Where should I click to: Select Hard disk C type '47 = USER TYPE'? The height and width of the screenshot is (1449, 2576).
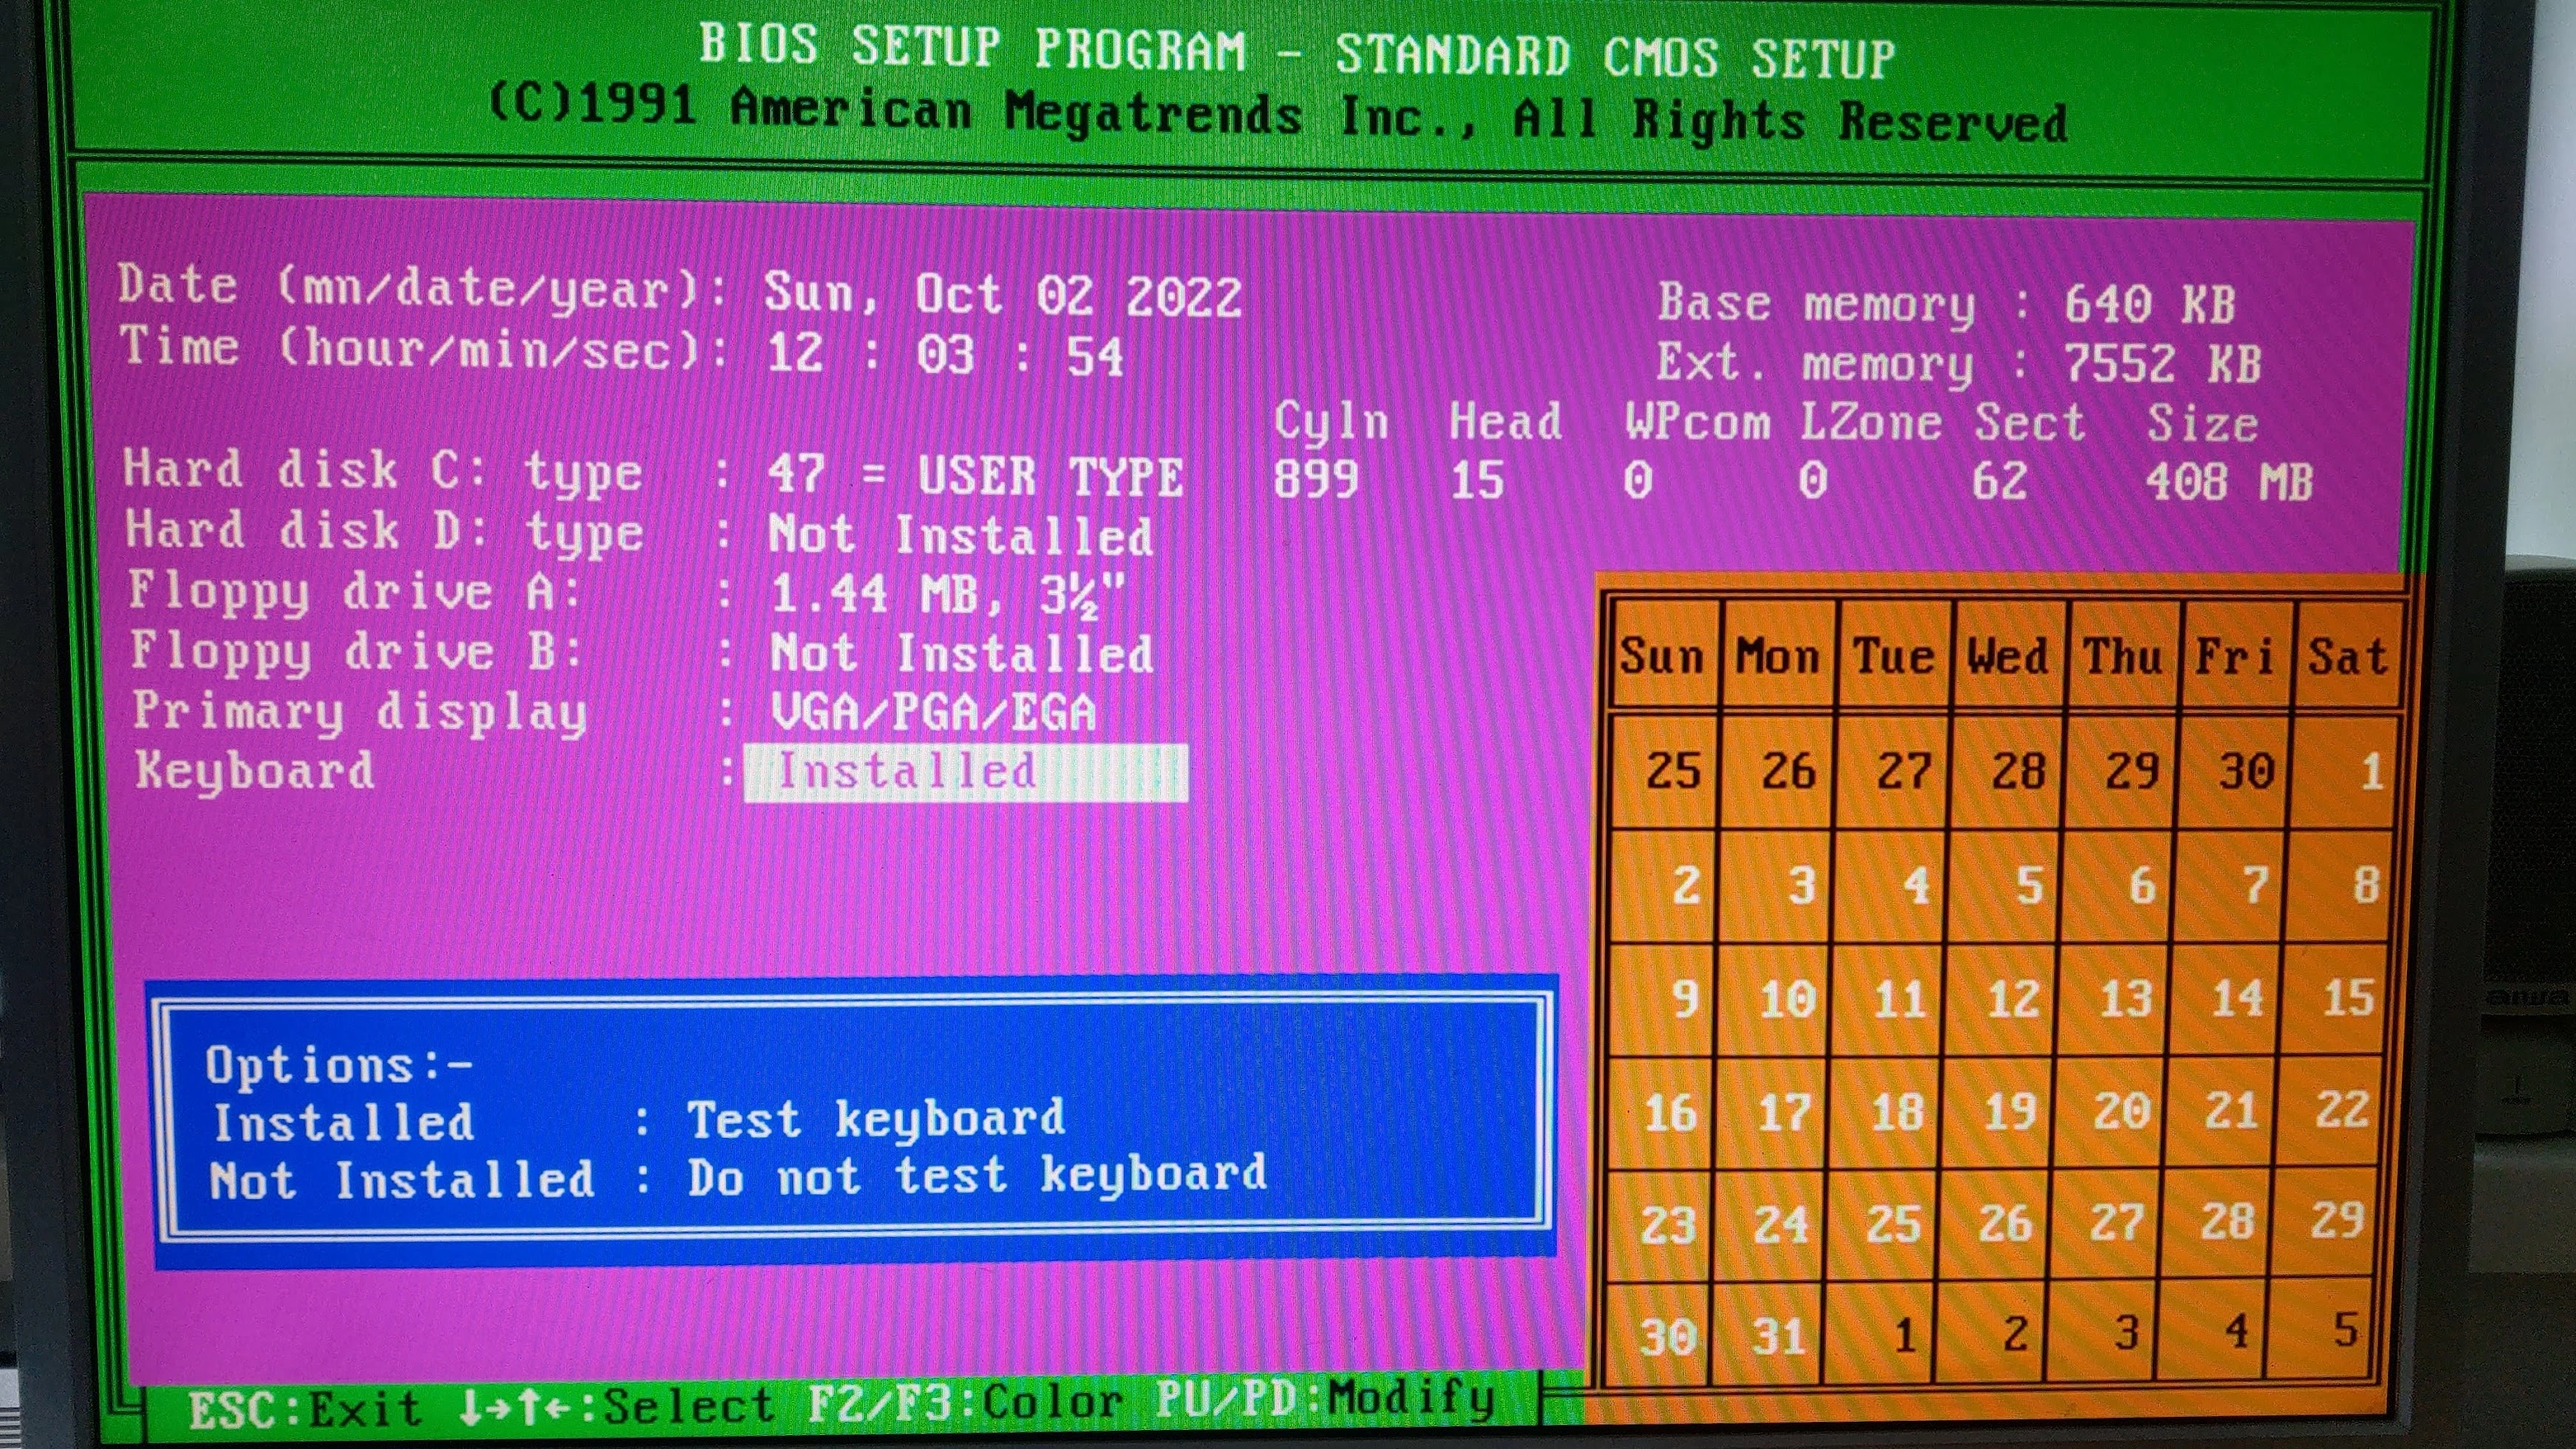pyautogui.click(x=975, y=476)
